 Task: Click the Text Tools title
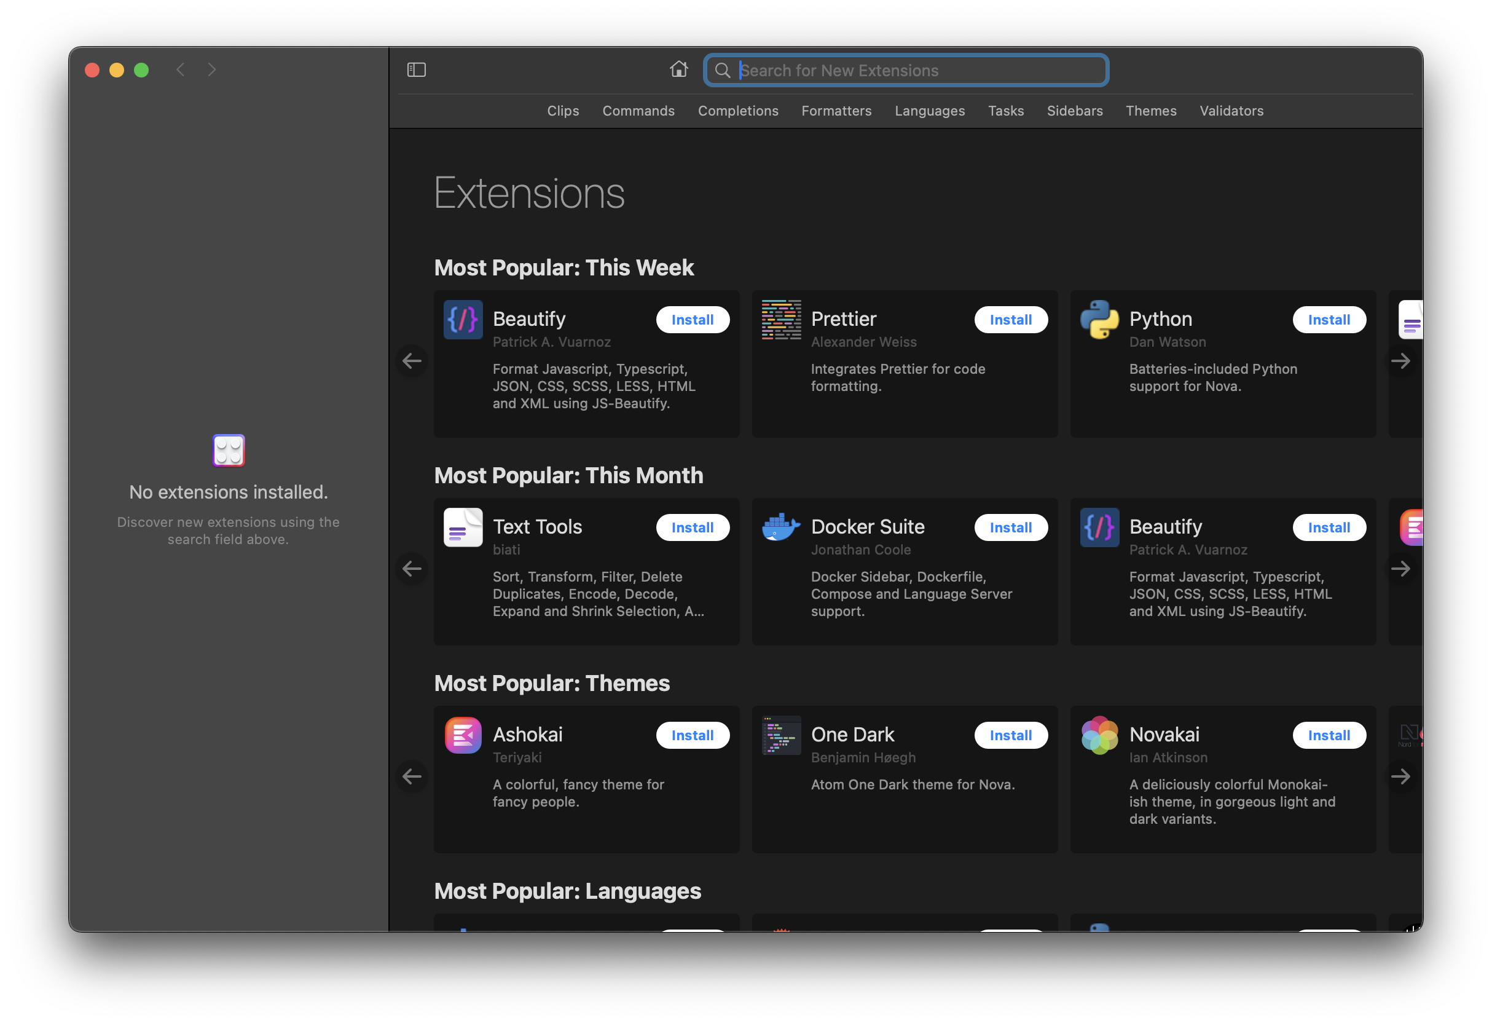(536, 527)
